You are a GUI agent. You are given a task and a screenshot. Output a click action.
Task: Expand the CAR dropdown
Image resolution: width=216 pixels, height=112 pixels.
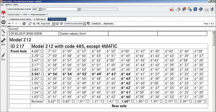coord(29,15)
